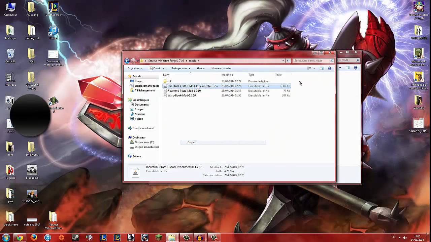Sort by the Type column header

260,75
